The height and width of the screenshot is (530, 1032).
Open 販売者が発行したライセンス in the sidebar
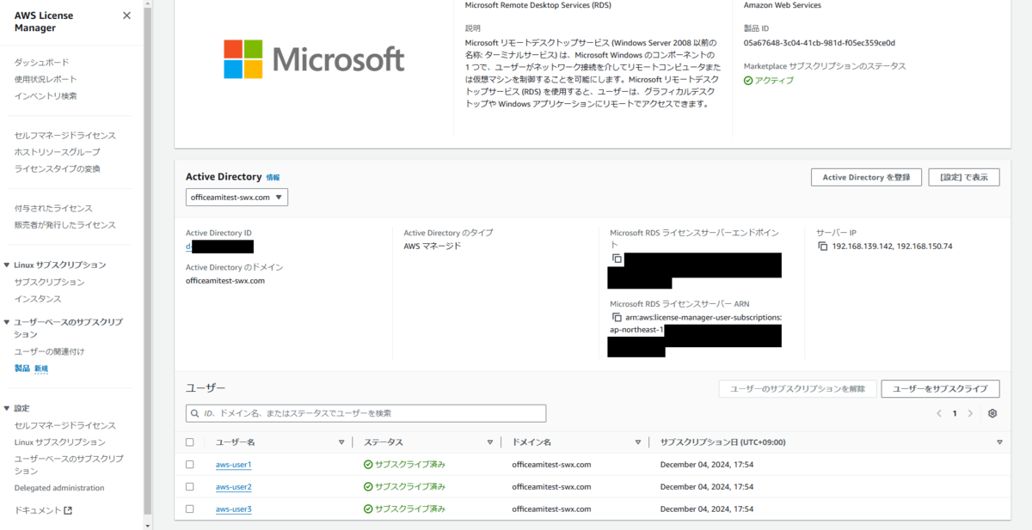point(64,225)
